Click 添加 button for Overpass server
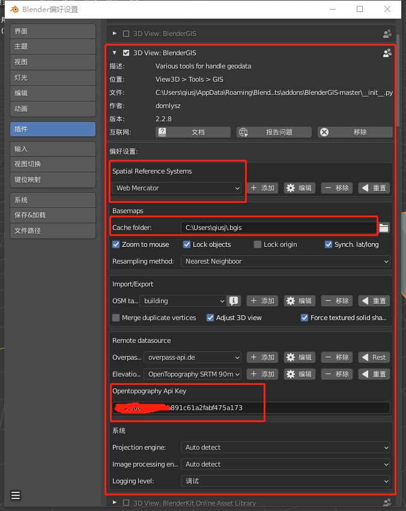The height and width of the screenshot is (511, 406). point(262,357)
